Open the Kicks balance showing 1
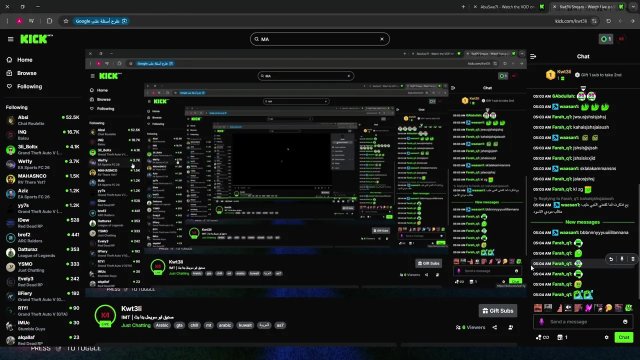This screenshot has height=360, width=640. click(x=605, y=39)
